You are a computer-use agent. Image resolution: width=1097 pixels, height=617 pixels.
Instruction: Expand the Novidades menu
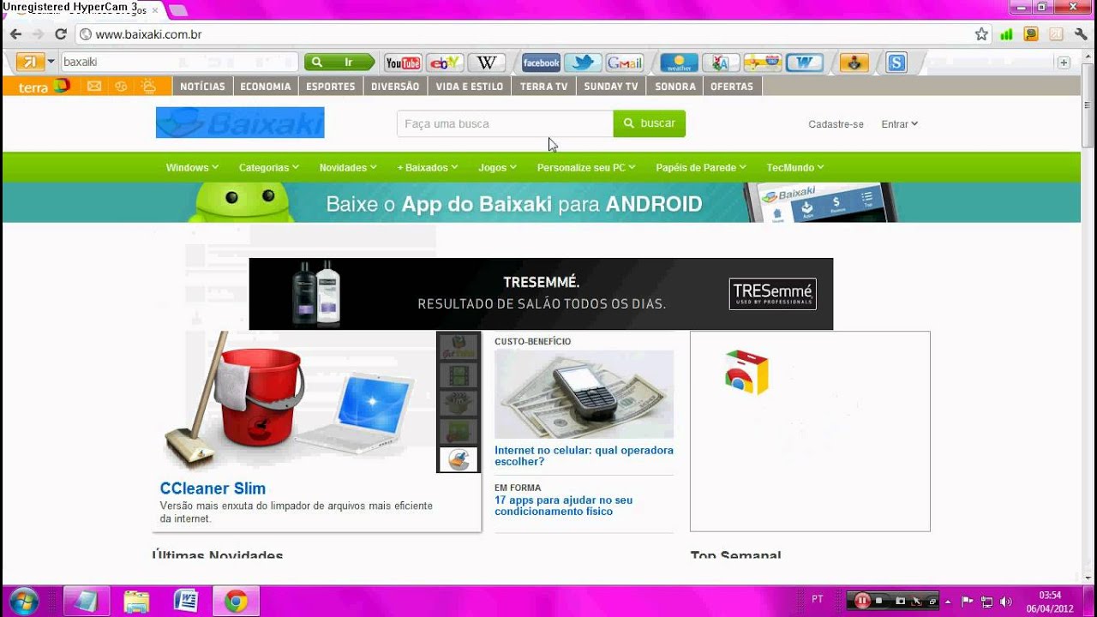coord(348,168)
